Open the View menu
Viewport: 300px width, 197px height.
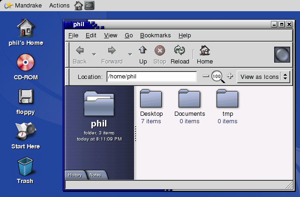111,35
